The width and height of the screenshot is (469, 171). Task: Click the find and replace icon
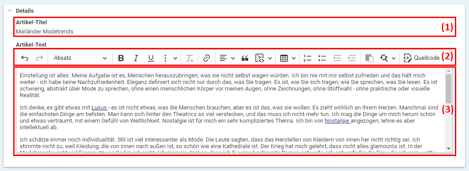coord(384,58)
